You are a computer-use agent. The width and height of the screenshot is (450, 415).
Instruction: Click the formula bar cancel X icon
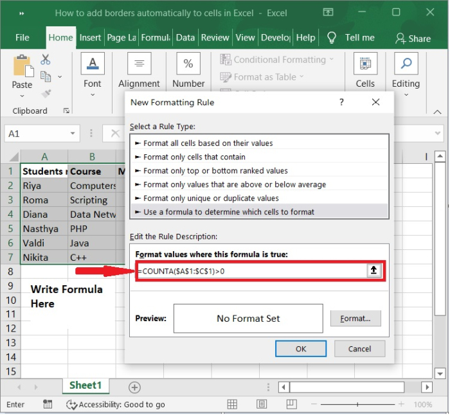click(x=115, y=134)
